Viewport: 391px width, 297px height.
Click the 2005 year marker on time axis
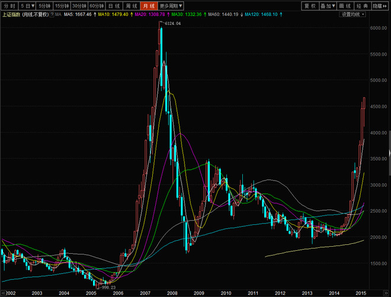[91, 293]
